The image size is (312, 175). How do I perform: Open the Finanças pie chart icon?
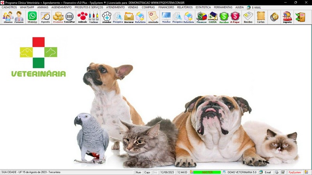point(202,17)
